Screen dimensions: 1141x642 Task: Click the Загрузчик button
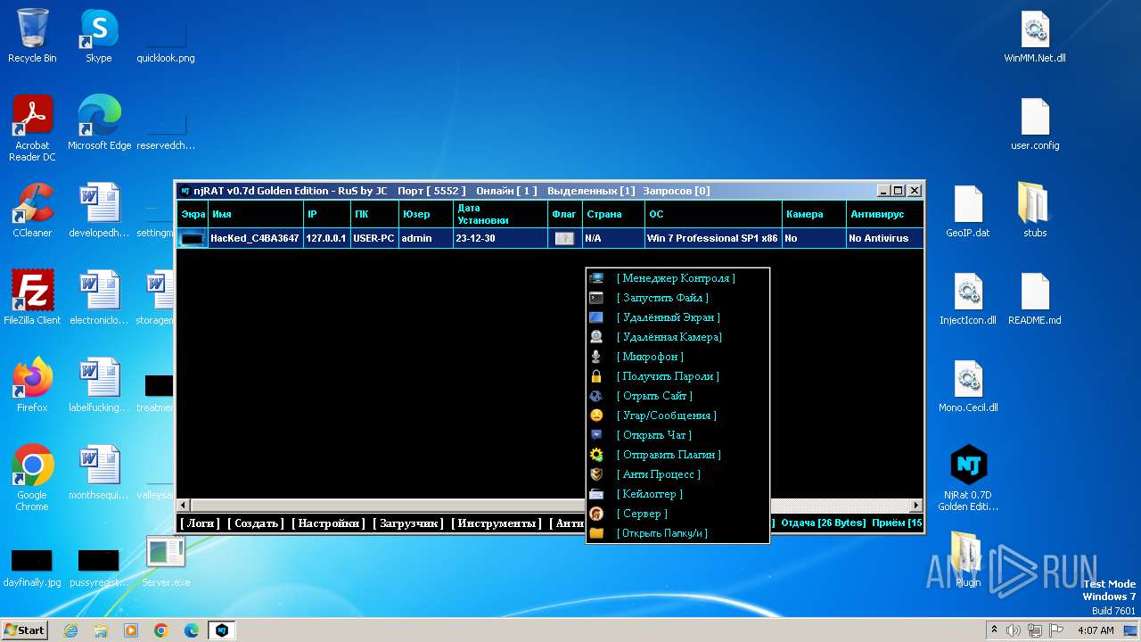(408, 523)
